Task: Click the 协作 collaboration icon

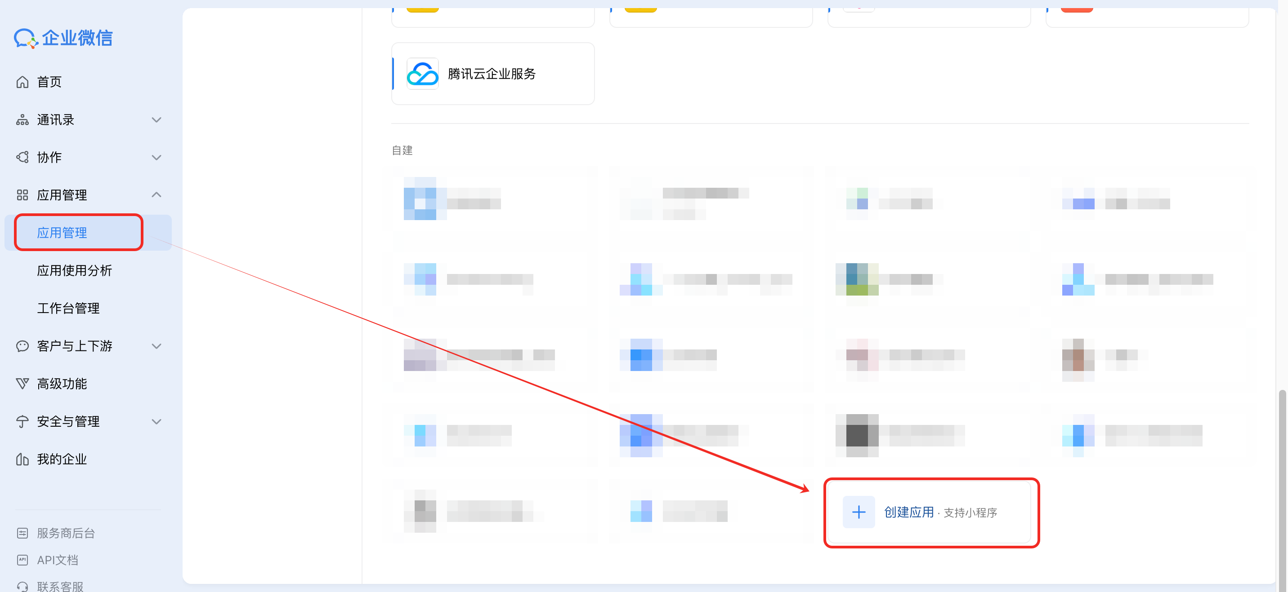Action: tap(22, 157)
